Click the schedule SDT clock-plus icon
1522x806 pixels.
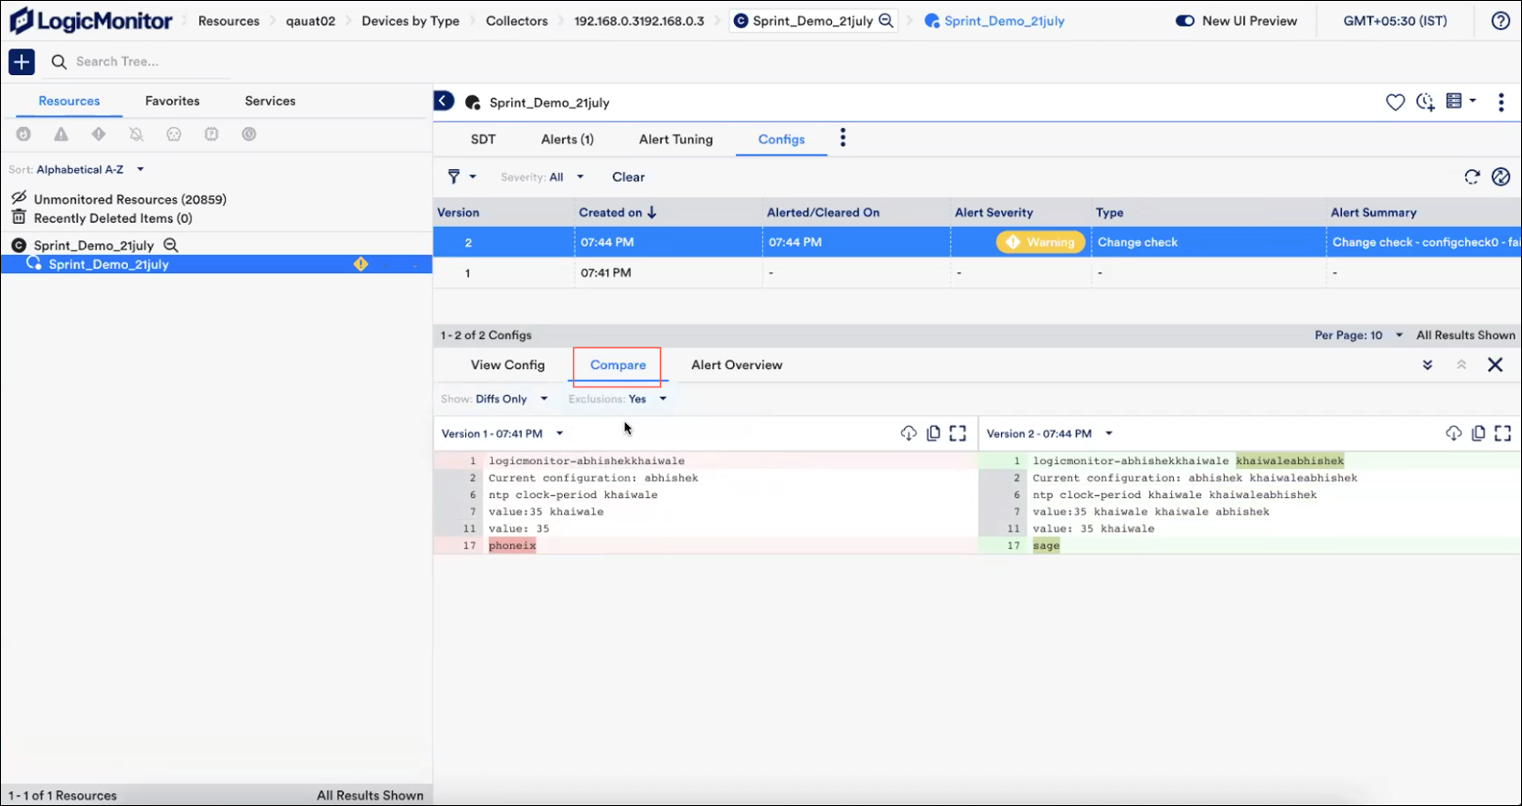pyautogui.click(x=1425, y=102)
